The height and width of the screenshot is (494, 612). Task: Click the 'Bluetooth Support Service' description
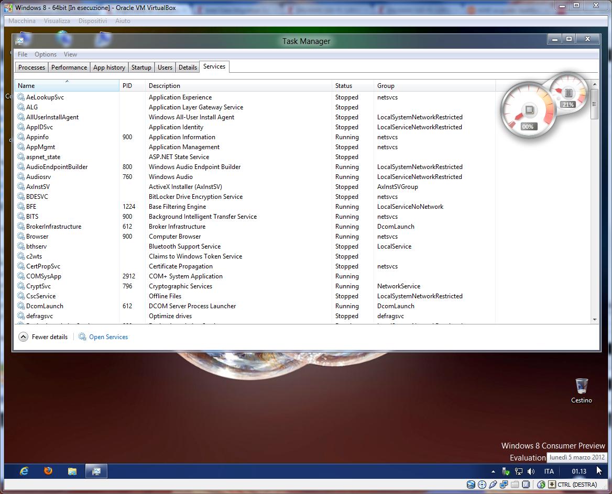(184, 246)
